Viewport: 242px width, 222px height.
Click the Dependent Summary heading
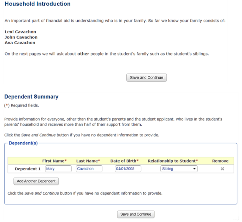point(31,97)
